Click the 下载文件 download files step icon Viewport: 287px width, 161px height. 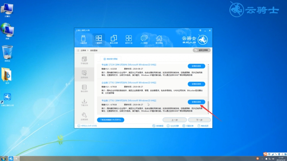[84, 102]
